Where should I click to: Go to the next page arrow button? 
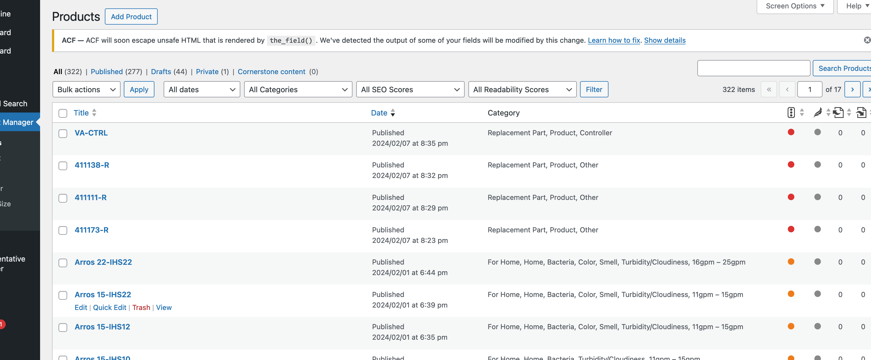click(852, 90)
